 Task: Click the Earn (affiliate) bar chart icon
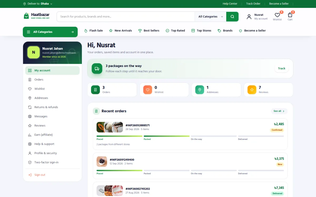point(30,135)
